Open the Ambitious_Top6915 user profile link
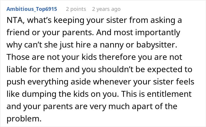This screenshot has width=206, height=127. pyautogui.click(x=32, y=9)
